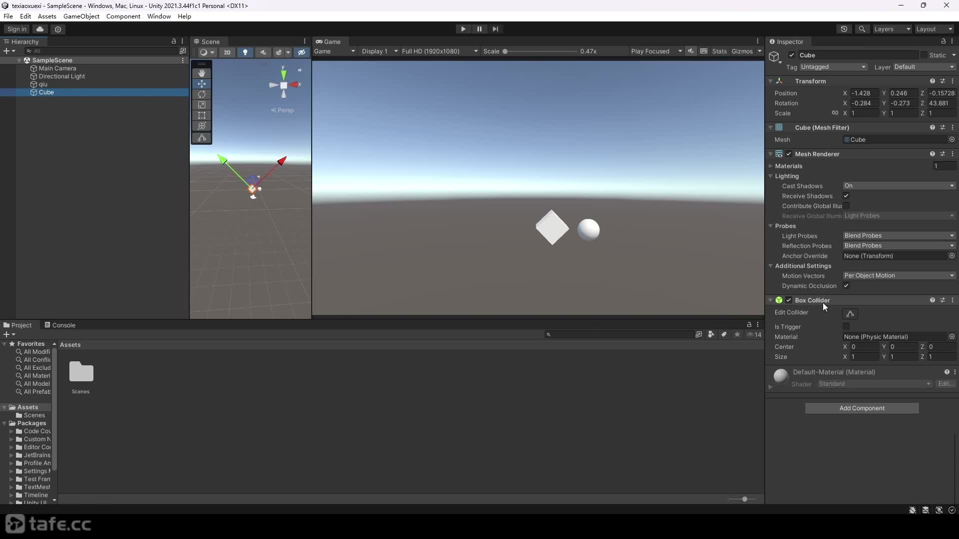Open the Component menu
The height and width of the screenshot is (539, 959).
[123, 16]
